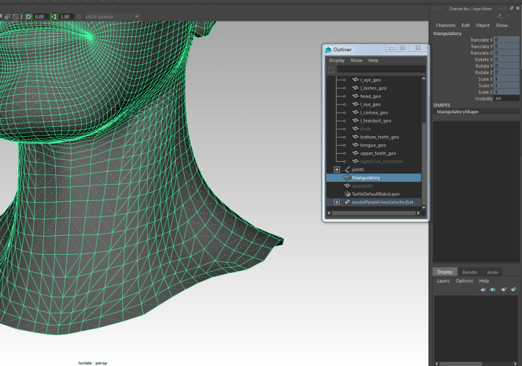Viewport: 522px width, 366px height.
Task: Click the Translate X value field
Action: coord(506,40)
